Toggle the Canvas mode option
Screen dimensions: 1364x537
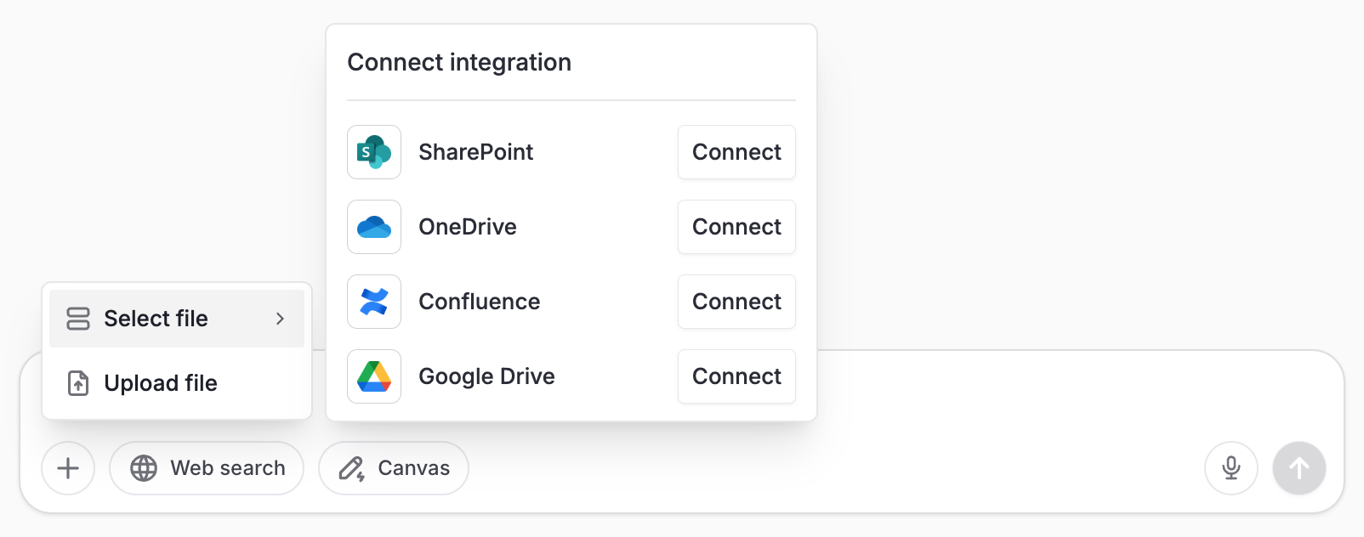click(394, 468)
